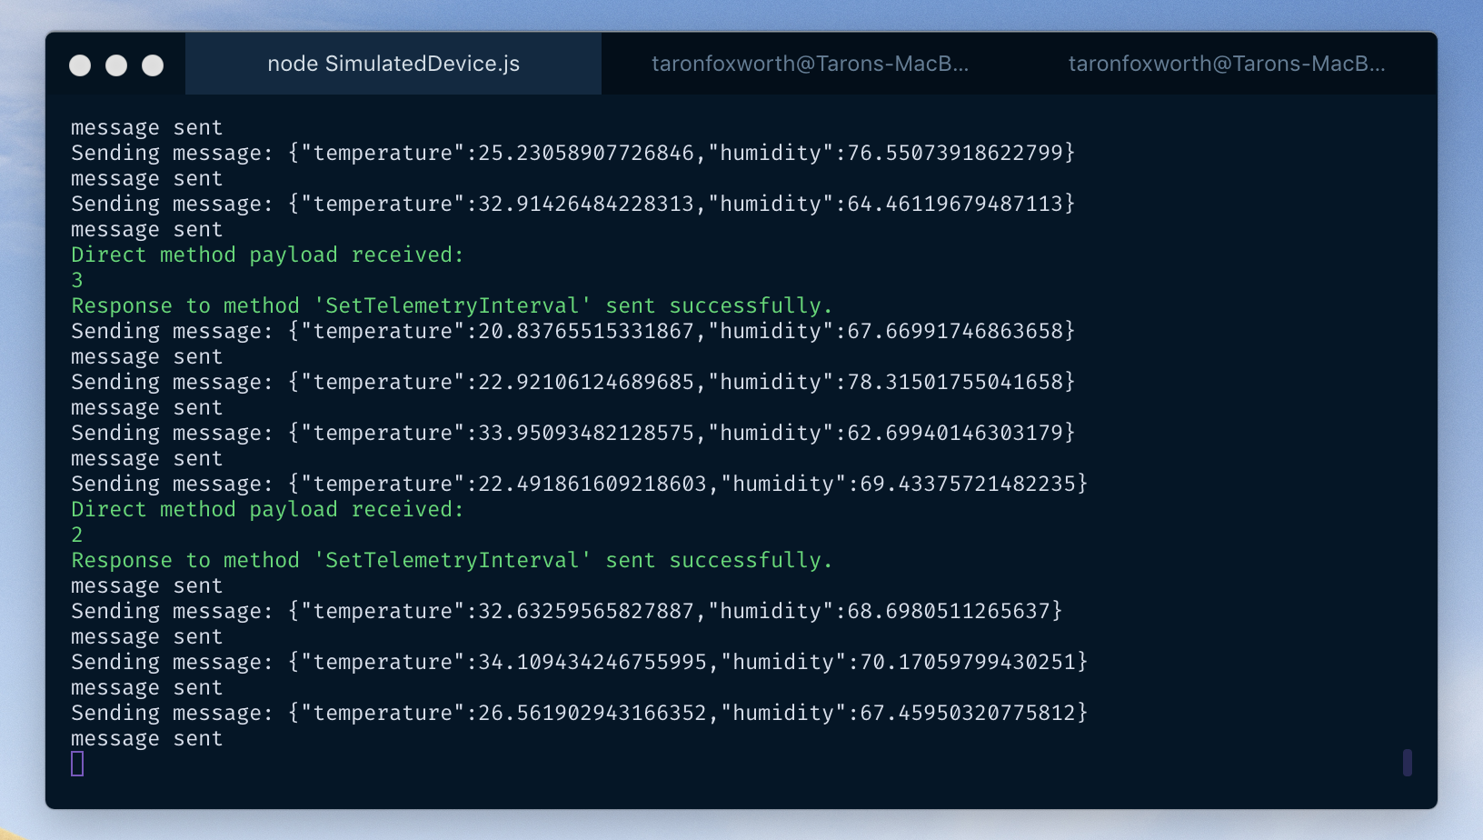Screen dimensions: 1483x840
Task: Select the second green SetTelemetryInterval response line
Action: (x=452, y=560)
